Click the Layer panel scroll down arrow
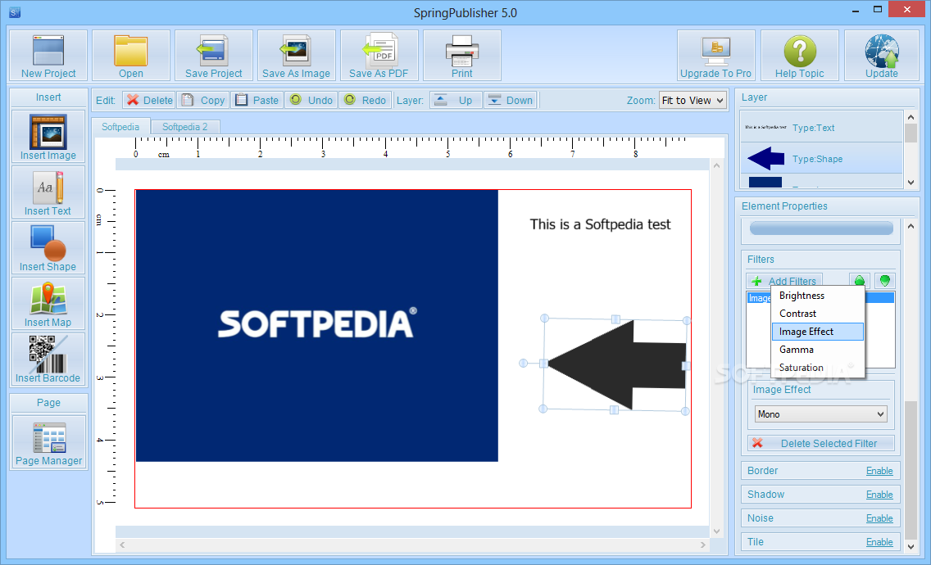Image resolution: width=931 pixels, height=565 pixels. pos(911,183)
